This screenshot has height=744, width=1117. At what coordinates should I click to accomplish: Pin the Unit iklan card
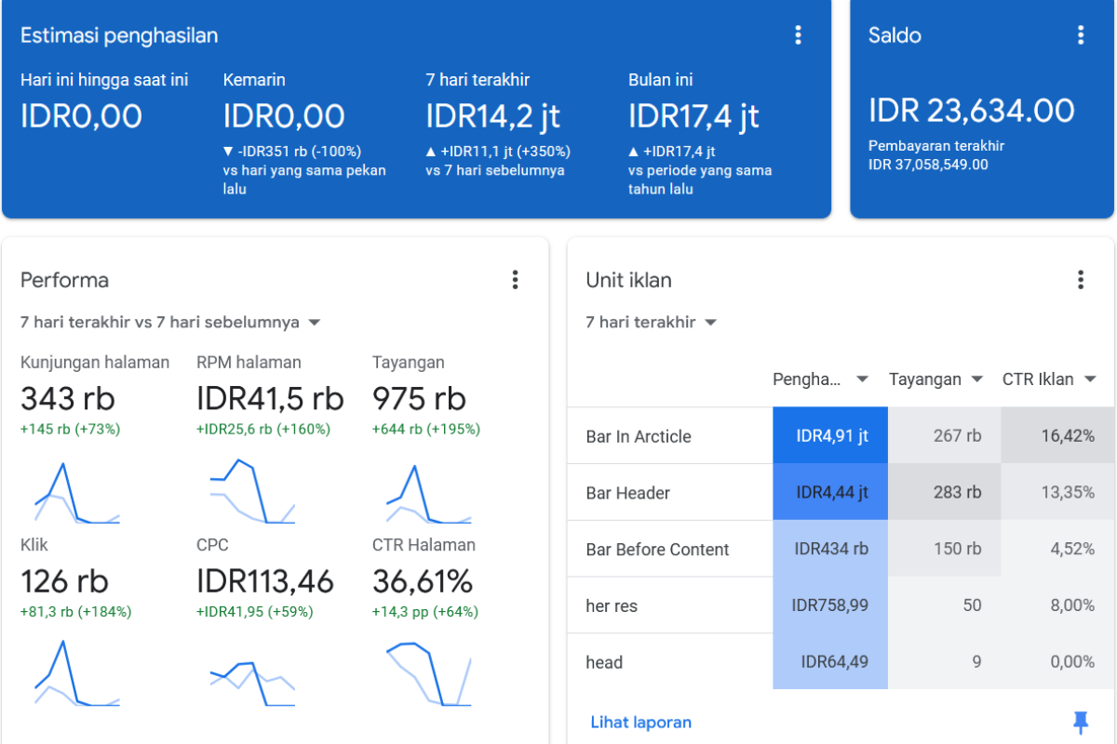[x=1080, y=722]
